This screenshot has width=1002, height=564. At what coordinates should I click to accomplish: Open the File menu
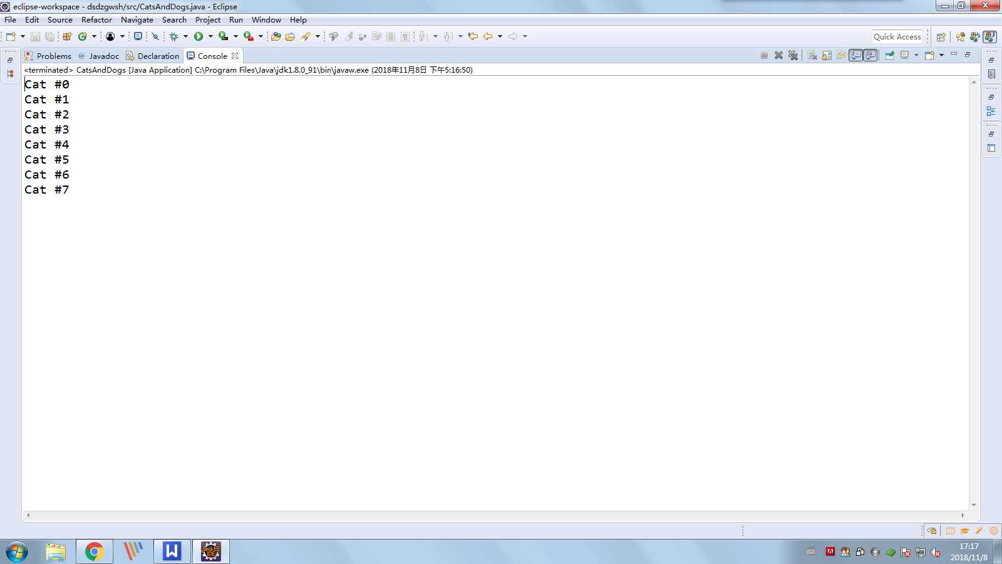(11, 20)
